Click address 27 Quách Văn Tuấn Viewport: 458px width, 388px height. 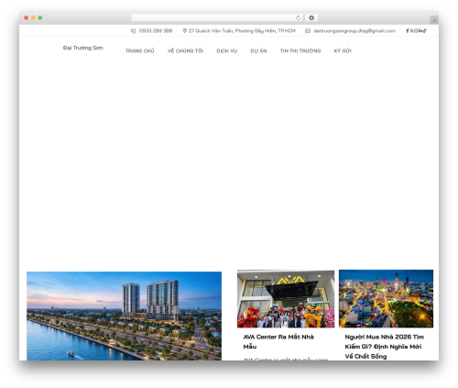coord(242,31)
